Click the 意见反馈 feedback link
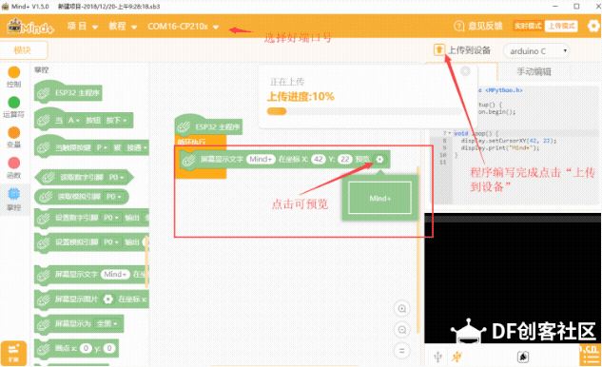 click(x=478, y=26)
